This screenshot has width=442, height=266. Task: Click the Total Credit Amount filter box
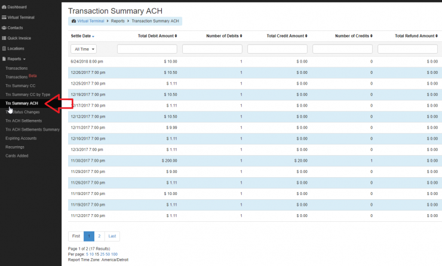pyautogui.click(x=277, y=49)
